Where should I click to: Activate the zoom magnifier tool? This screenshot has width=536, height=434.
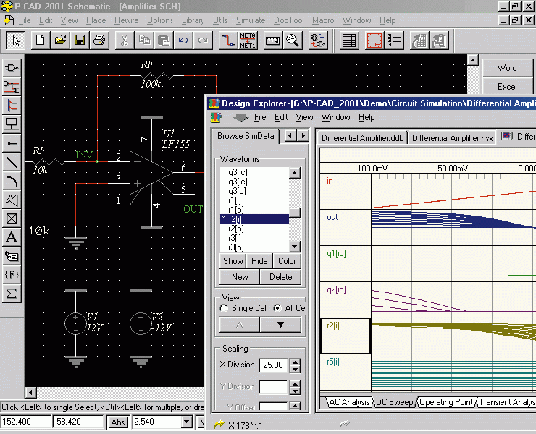pyautogui.click(x=293, y=41)
